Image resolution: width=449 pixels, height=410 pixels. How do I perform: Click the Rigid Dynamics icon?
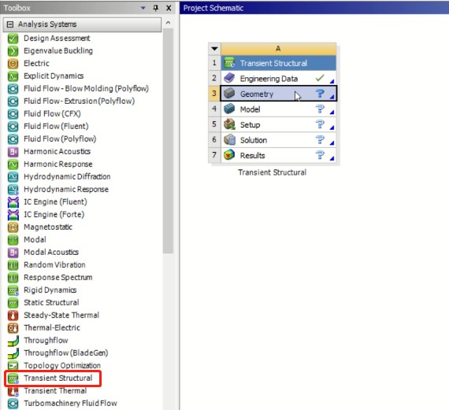13,290
